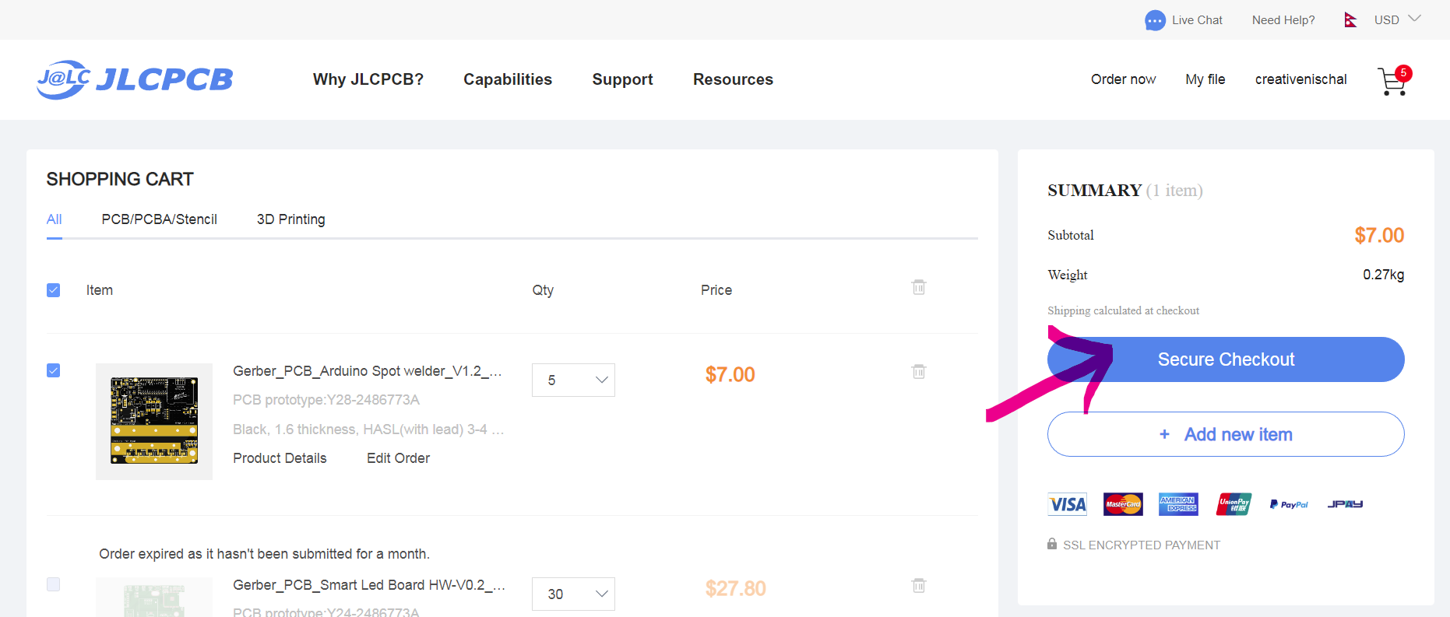Screen dimensions: 1450x617
Task: Click the Order expired notice text
Action: pos(264,554)
